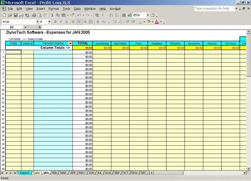This screenshot has height=181, width=251.
Task: Increase decimal places for selected cells
Action: pyautogui.click(x=115, y=22)
